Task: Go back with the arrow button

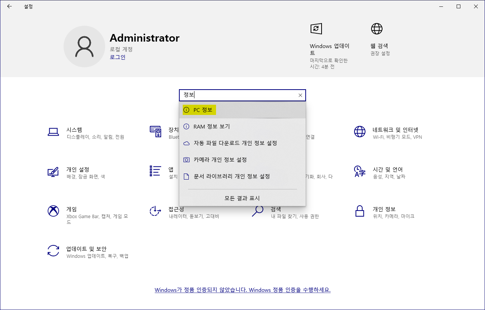Action: pos(9,6)
